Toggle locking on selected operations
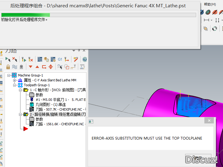The image size is (223, 167). tap(8, 67)
